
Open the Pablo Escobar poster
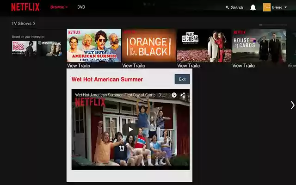(x=204, y=45)
